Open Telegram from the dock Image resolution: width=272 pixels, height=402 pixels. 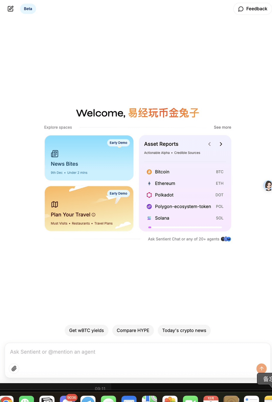tap(88, 399)
